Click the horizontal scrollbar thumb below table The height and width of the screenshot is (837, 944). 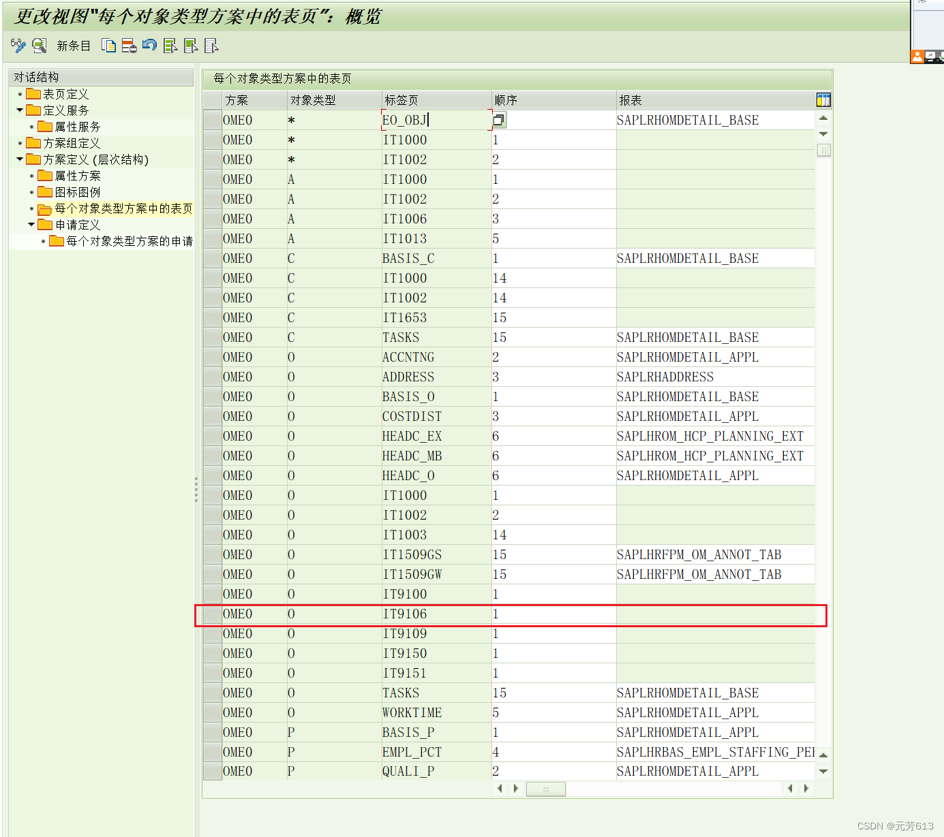[x=546, y=789]
